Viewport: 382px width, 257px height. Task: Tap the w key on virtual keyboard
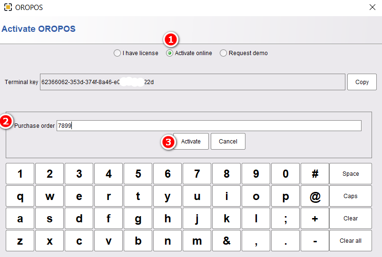49,196
